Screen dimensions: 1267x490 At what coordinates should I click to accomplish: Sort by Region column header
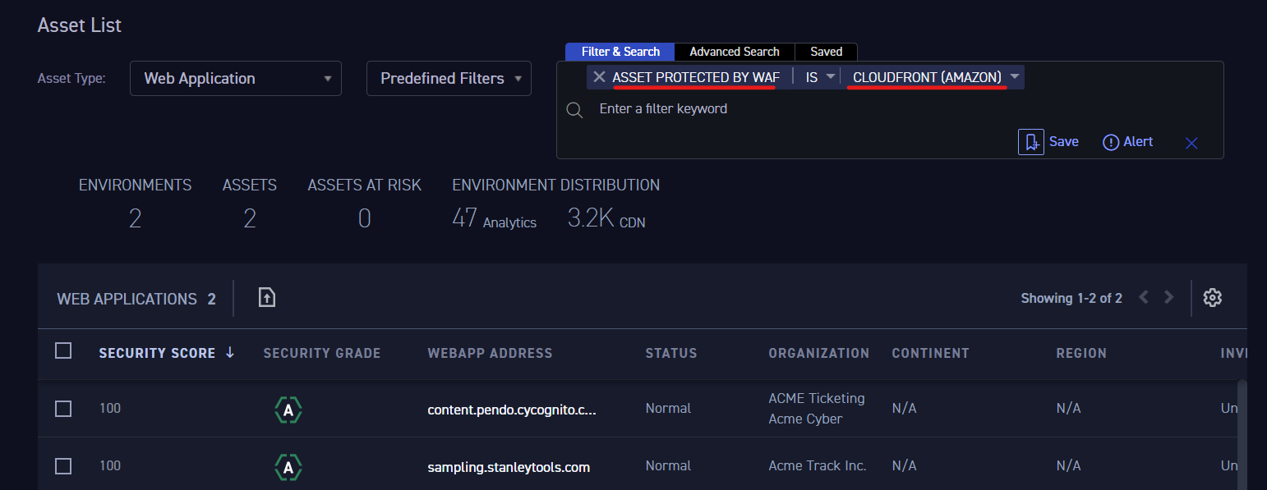[x=1081, y=353]
